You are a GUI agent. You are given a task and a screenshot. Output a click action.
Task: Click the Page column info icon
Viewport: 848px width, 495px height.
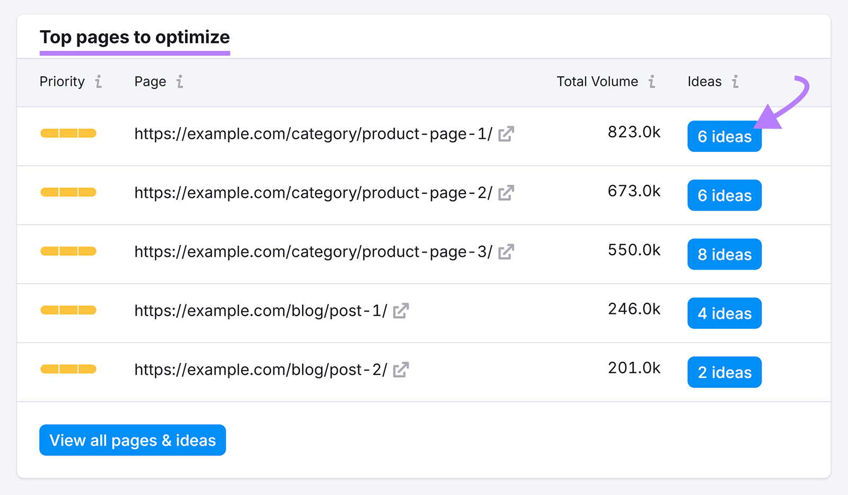(180, 82)
